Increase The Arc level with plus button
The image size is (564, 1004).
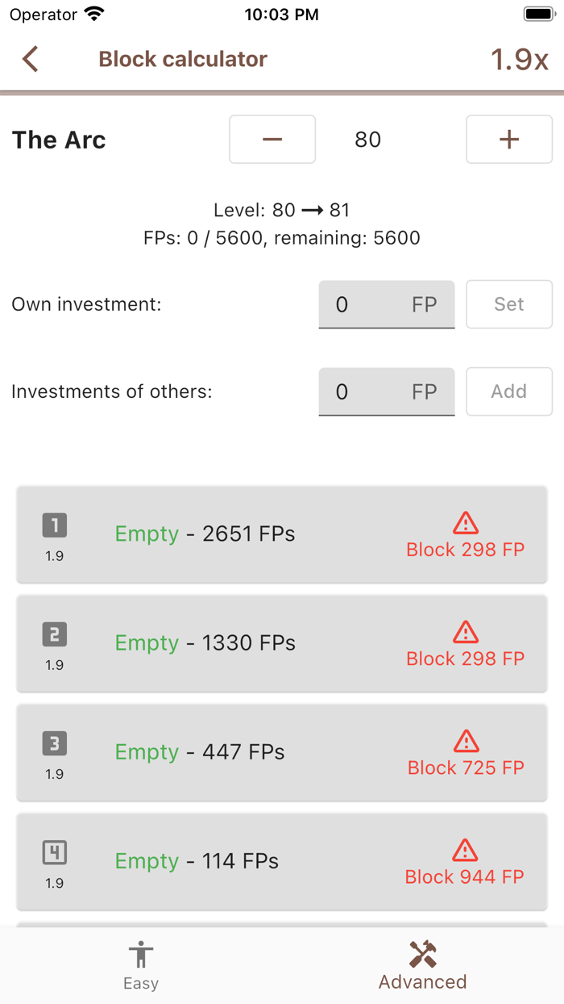[x=509, y=140]
